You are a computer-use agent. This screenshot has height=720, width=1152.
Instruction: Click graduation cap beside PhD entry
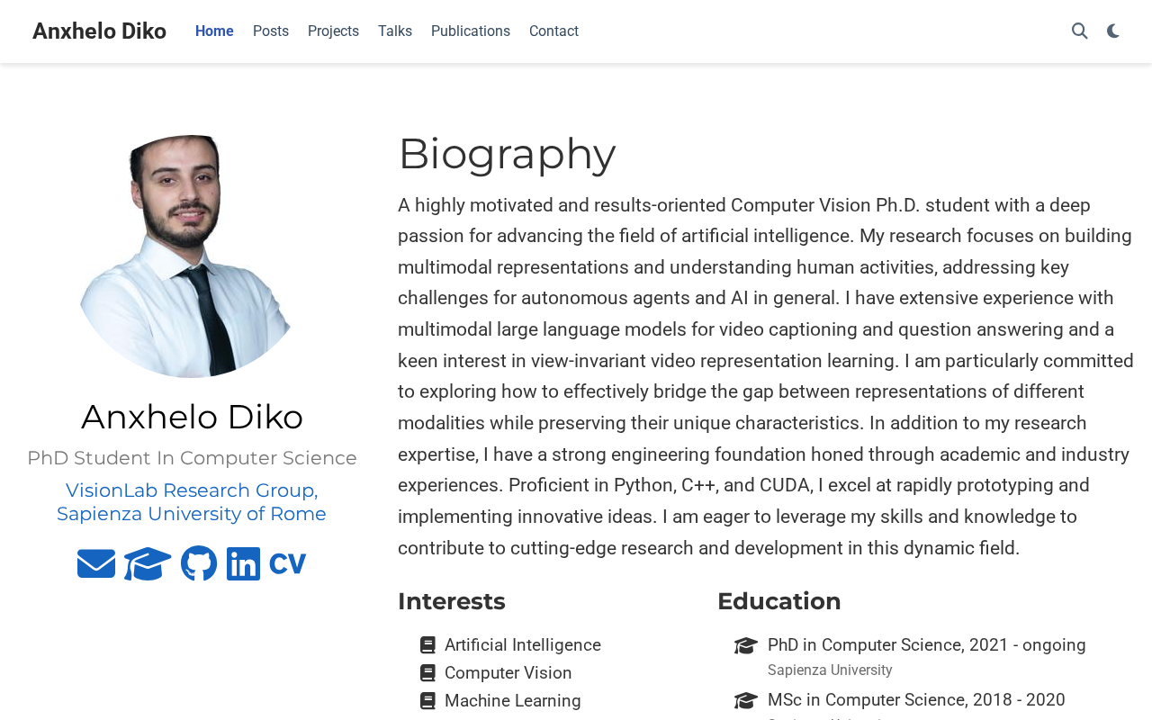[x=746, y=645]
